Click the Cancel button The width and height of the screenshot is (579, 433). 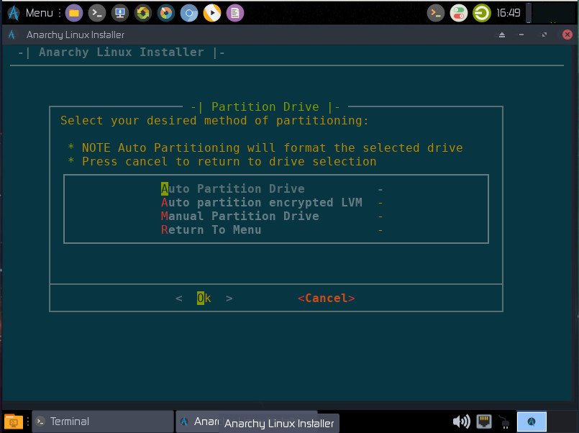(x=327, y=298)
